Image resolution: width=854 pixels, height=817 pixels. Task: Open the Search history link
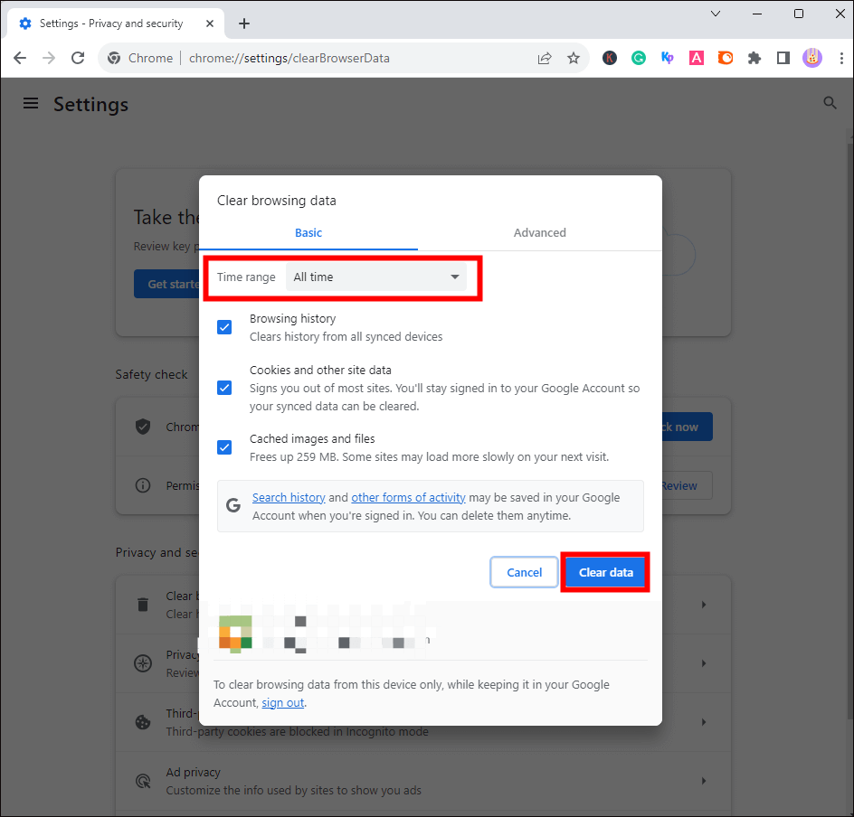click(x=289, y=498)
